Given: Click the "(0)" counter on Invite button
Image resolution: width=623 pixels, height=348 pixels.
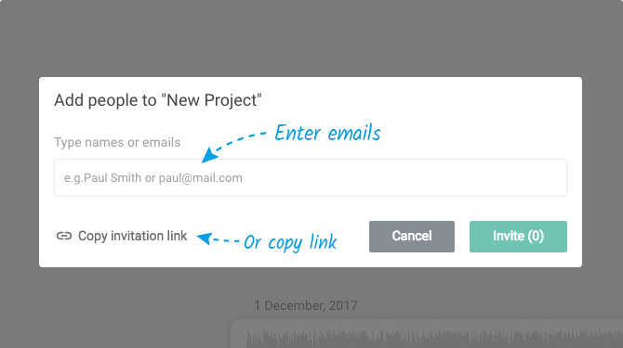Looking at the screenshot, I should point(536,237).
